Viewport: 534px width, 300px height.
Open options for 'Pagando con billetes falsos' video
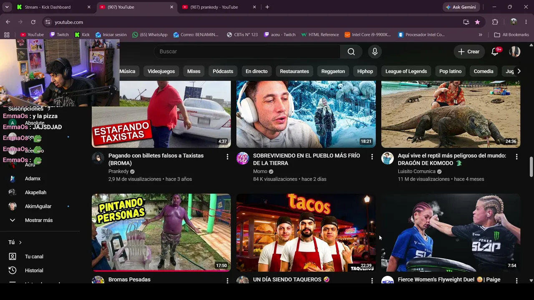pyautogui.click(x=227, y=157)
